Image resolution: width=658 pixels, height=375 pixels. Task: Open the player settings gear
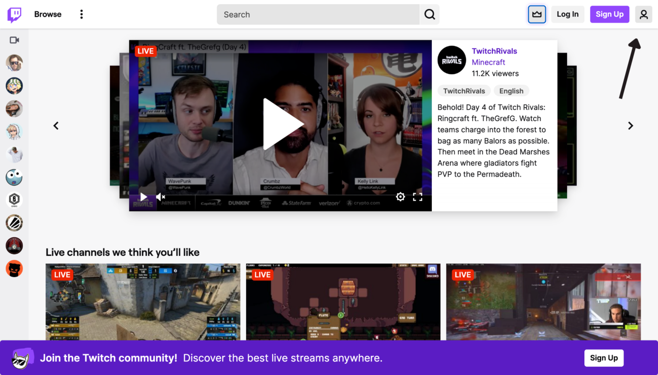400,197
